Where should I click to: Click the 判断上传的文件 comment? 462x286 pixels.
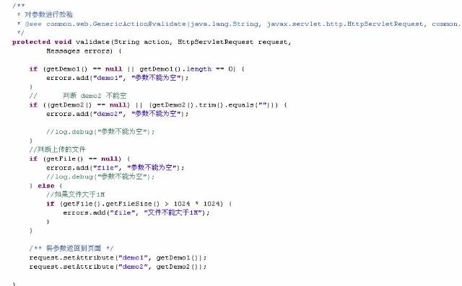(x=58, y=150)
